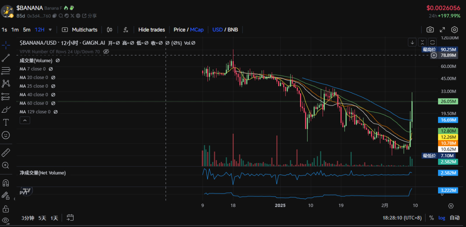The height and width of the screenshot is (227, 466).
Task: Open the fx indicators menu
Action: pyautogui.click(x=126, y=30)
